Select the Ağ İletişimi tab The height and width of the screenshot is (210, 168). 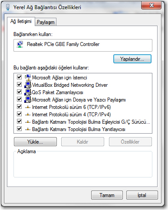tap(21, 21)
